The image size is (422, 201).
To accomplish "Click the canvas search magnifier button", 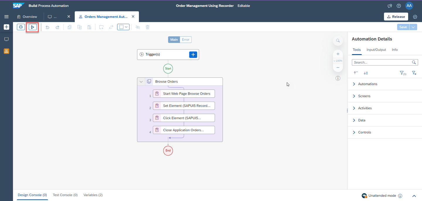I will pyautogui.click(x=338, y=41).
